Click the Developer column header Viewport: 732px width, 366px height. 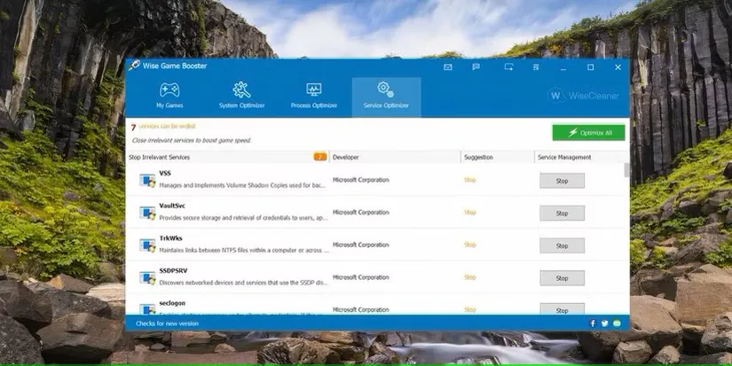click(395, 157)
